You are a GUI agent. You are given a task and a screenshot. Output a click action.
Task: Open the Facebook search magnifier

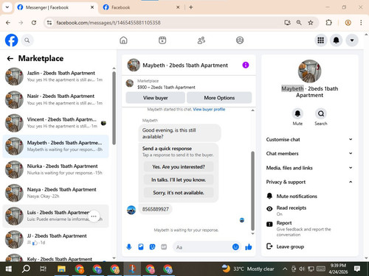pyautogui.click(x=27, y=40)
